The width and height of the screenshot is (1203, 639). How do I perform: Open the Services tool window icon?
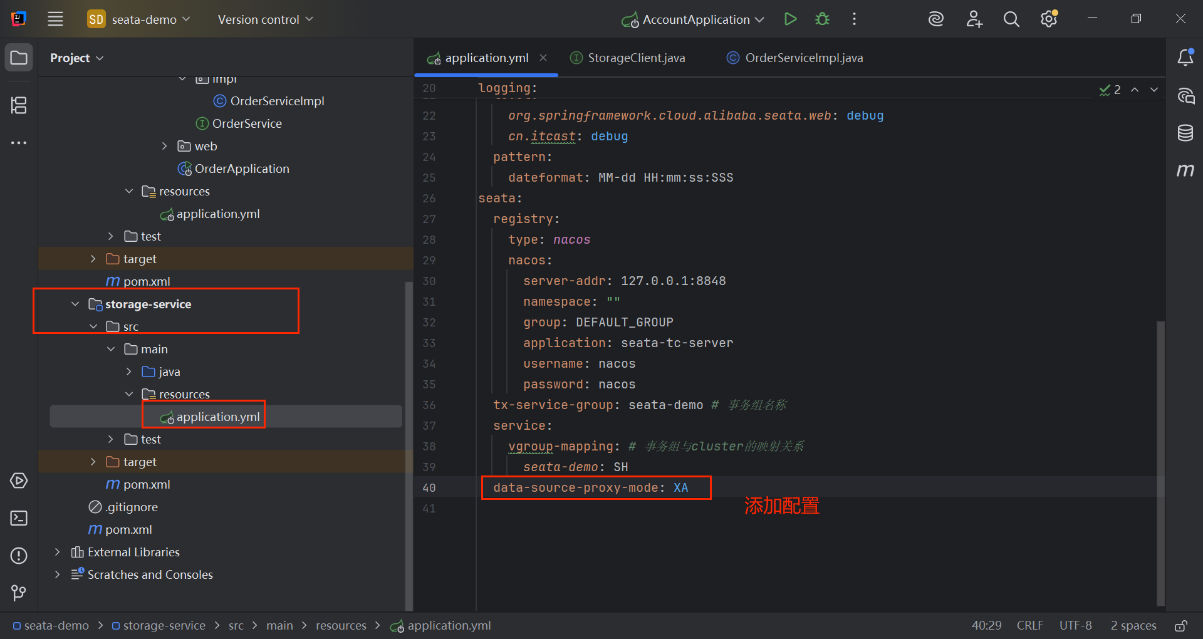(19, 481)
